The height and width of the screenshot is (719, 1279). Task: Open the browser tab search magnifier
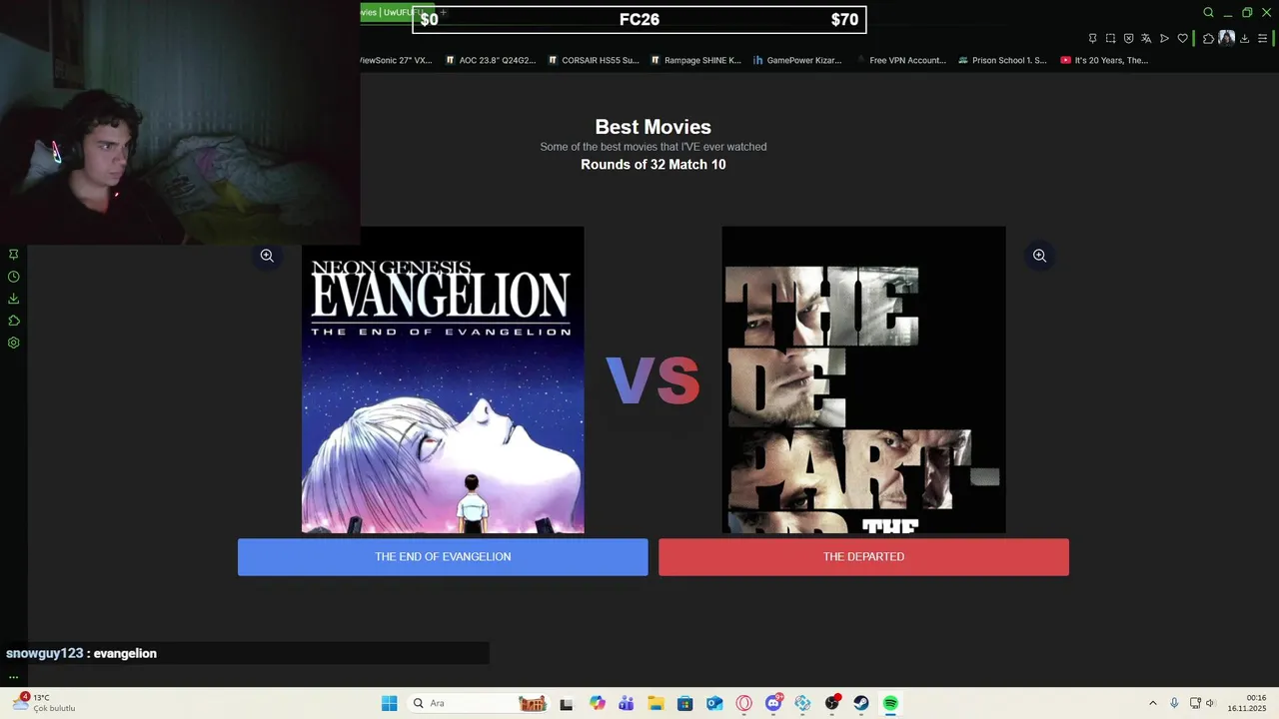point(1208,13)
